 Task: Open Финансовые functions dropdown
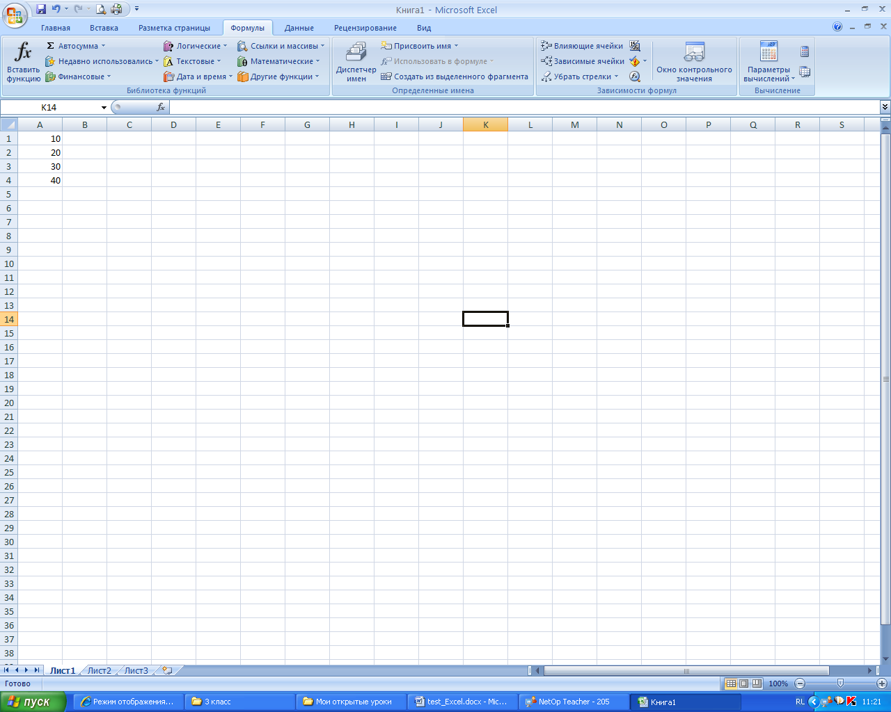click(x=78, y=76)
